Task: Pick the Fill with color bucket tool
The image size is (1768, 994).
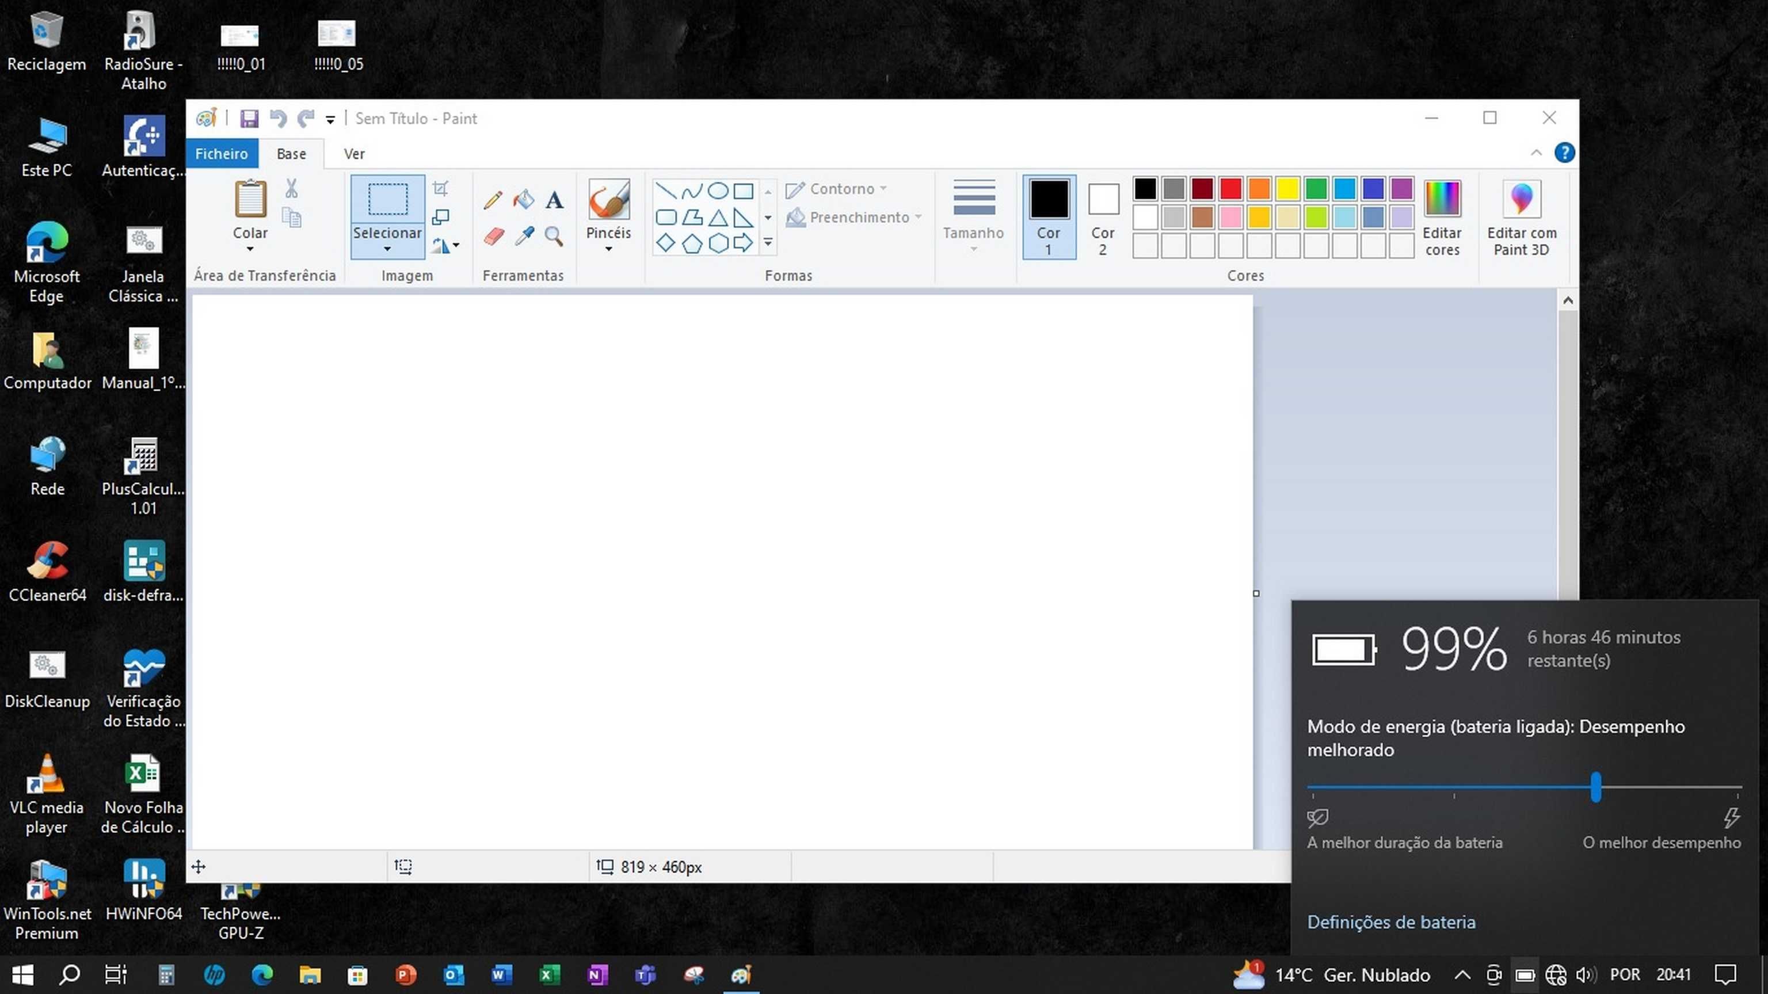Action: [524, 200]
